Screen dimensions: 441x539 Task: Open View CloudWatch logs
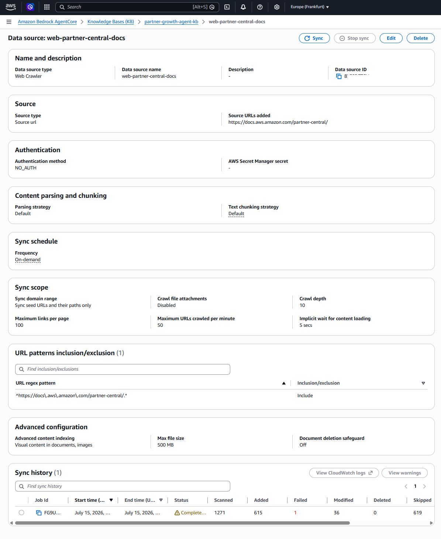(344, 473)
